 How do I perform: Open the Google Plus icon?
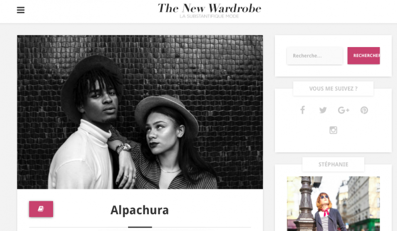coord(343,110)
